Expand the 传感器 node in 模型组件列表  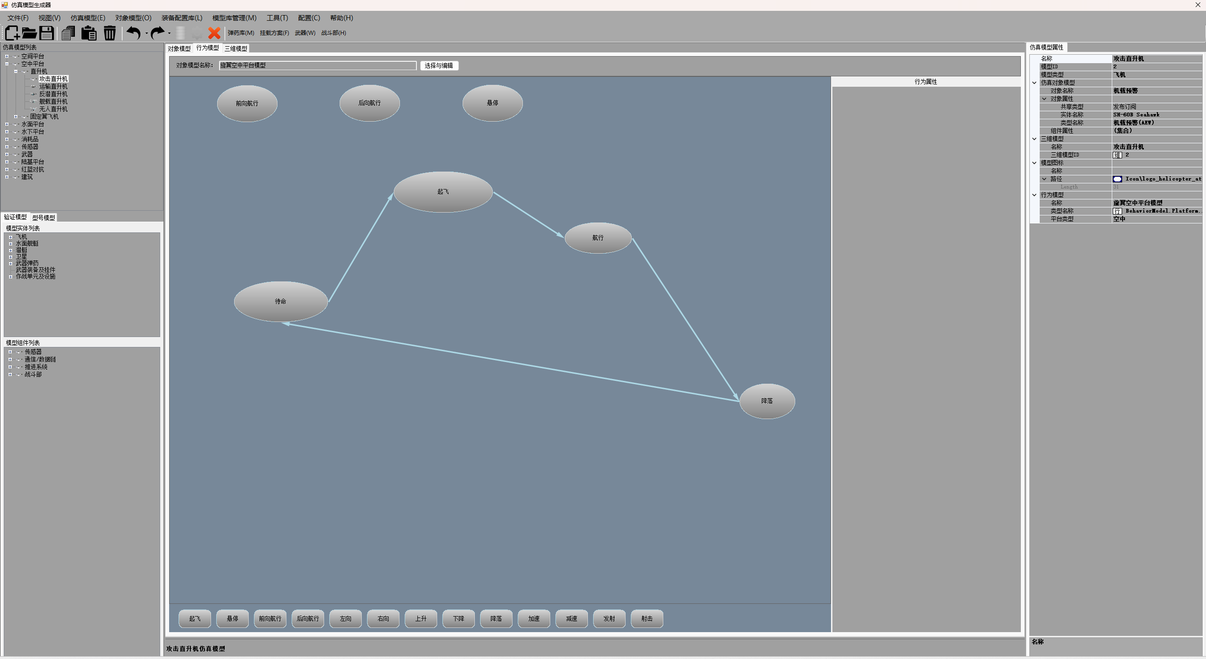coord(10,352)
